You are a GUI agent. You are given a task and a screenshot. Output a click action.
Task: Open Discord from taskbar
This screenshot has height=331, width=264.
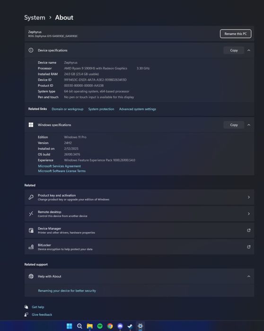click(120, 326)
